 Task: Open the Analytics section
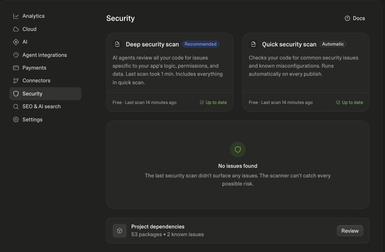click(45, 16)
